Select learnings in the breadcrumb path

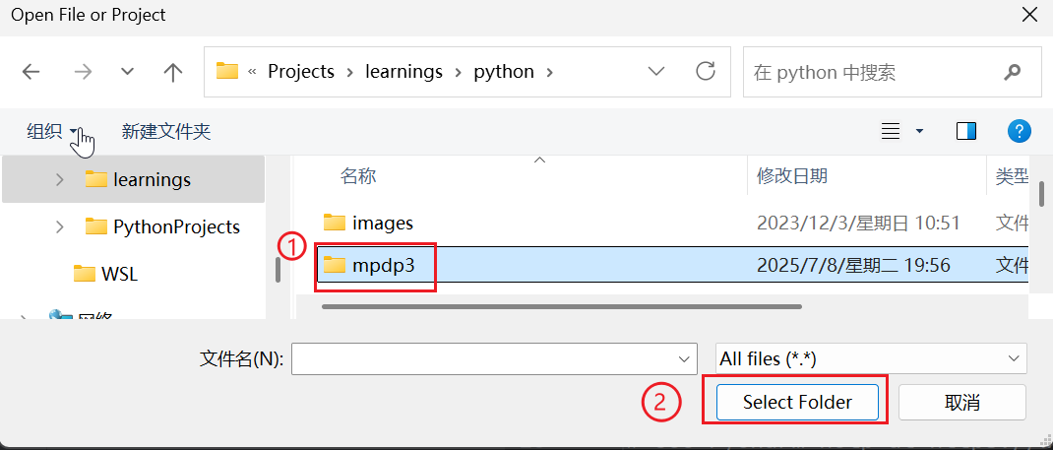point(403,71)
